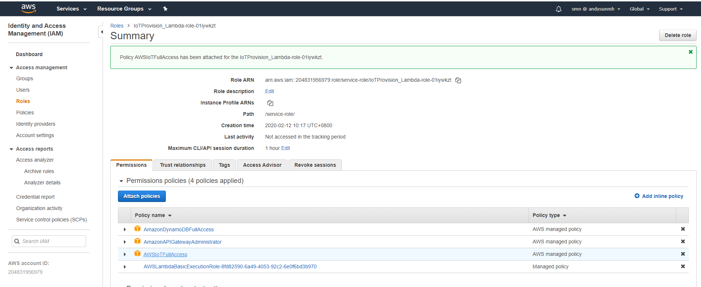701x287 pixels.
Task: Detach the AWSIoTFullAccess policy
Action: pyautogui.click(x=683, y=254)
